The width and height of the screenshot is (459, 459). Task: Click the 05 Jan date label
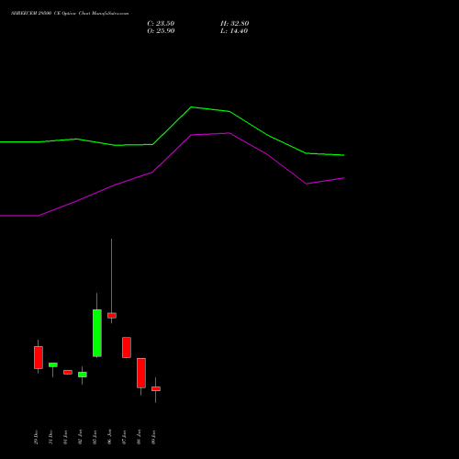pyautogui.click(x=95, y=437)
